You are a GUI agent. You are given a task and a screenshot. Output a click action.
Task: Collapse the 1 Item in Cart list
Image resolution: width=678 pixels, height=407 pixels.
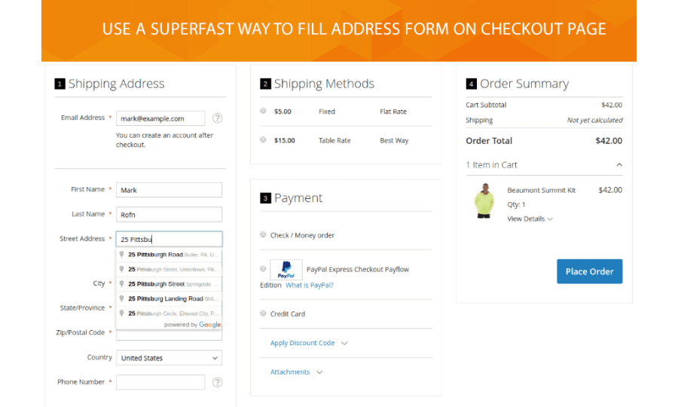(618, 165)
